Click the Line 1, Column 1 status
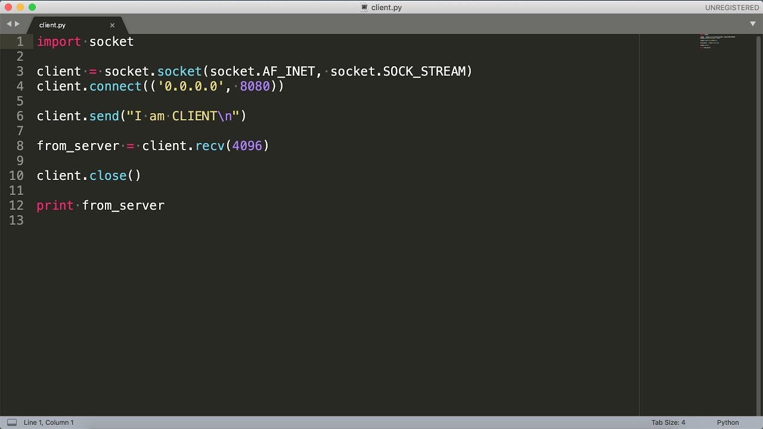Viewport: 763px width, 429px height. (49, 422)
